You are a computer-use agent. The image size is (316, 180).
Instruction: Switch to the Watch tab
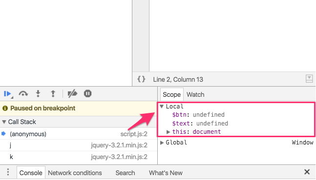click(x=195, y=94)
